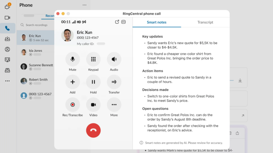This screenshot has height=153, width=273.
Task: Open messages icon with notification badge
Action: point(8,6)
